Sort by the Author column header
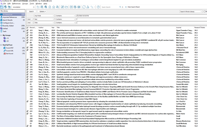This screenshot has height=127, width=207. tap(41, 27)
